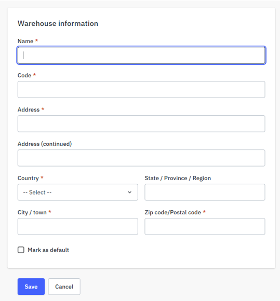Screen dimensions: 280x301
Task: Focus the Name text field
Action: 141,56
